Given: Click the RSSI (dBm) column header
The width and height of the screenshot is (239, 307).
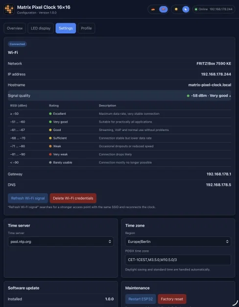Looking at the screenshot, I should [19, 106].
